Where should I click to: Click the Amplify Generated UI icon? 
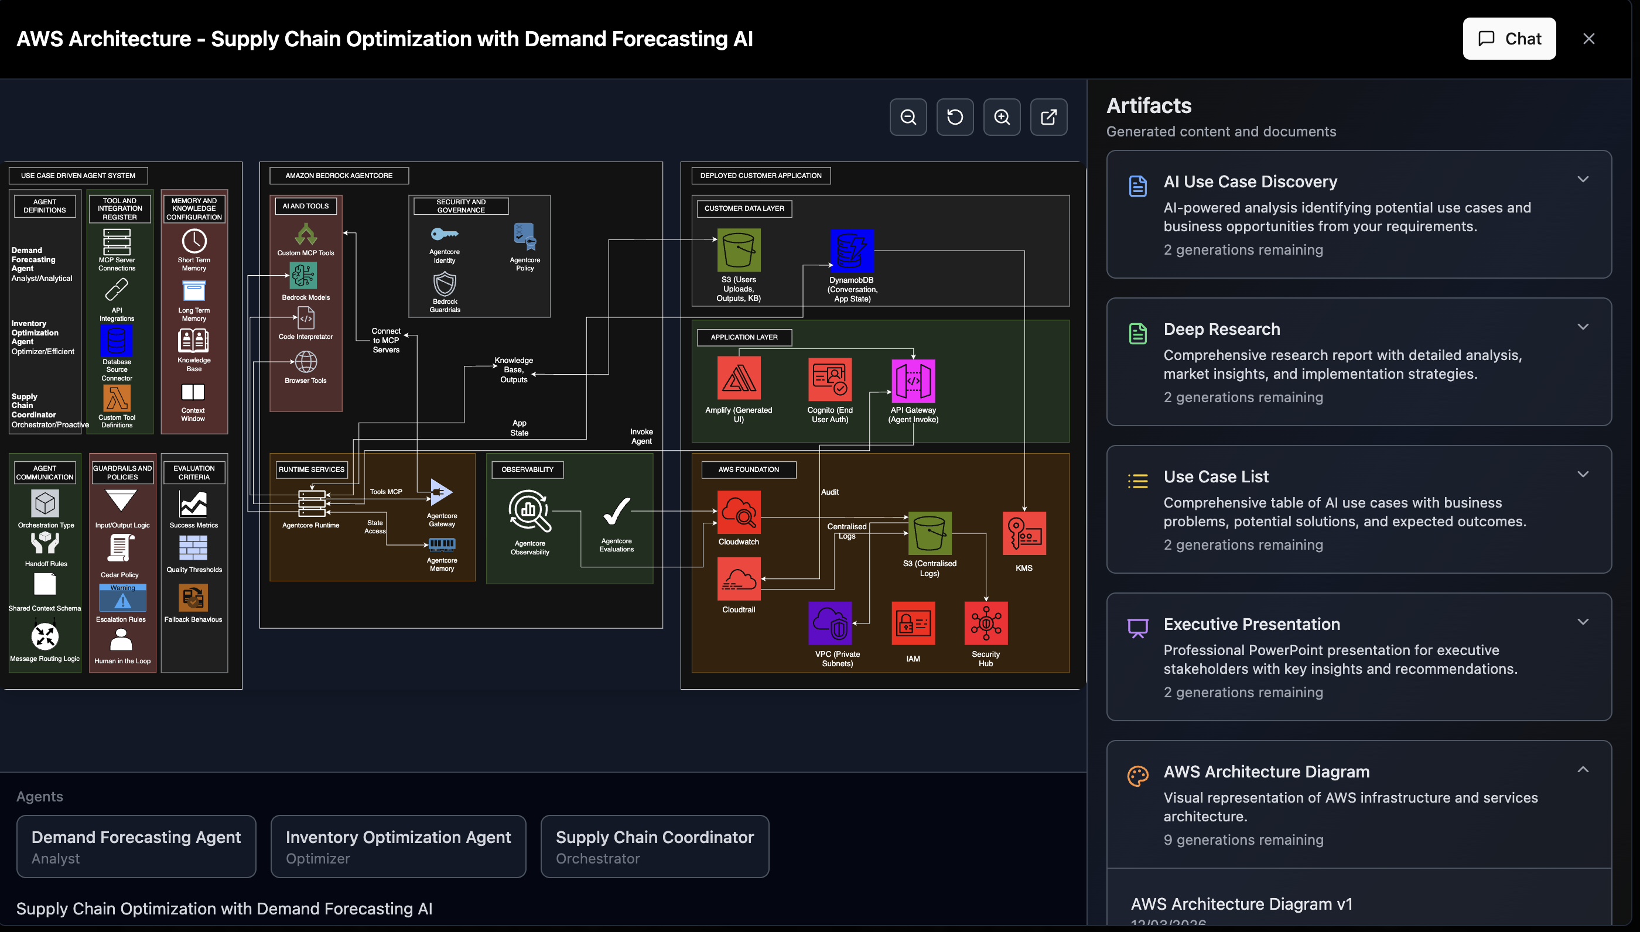click(x=739, y=379)
